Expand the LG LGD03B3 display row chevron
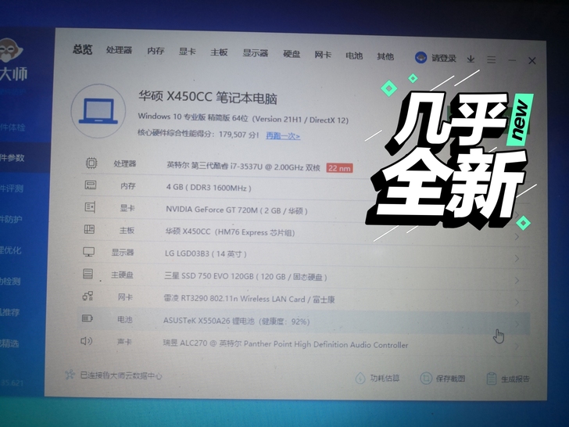The width and height of the screenshot is (569, 427). coord(517,259)
